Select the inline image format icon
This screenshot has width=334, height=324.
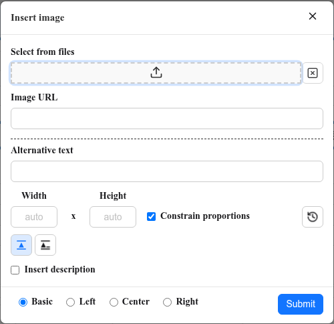pyautogui.click(x=45, y=245)
